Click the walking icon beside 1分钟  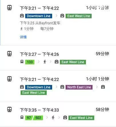(21, 29)
